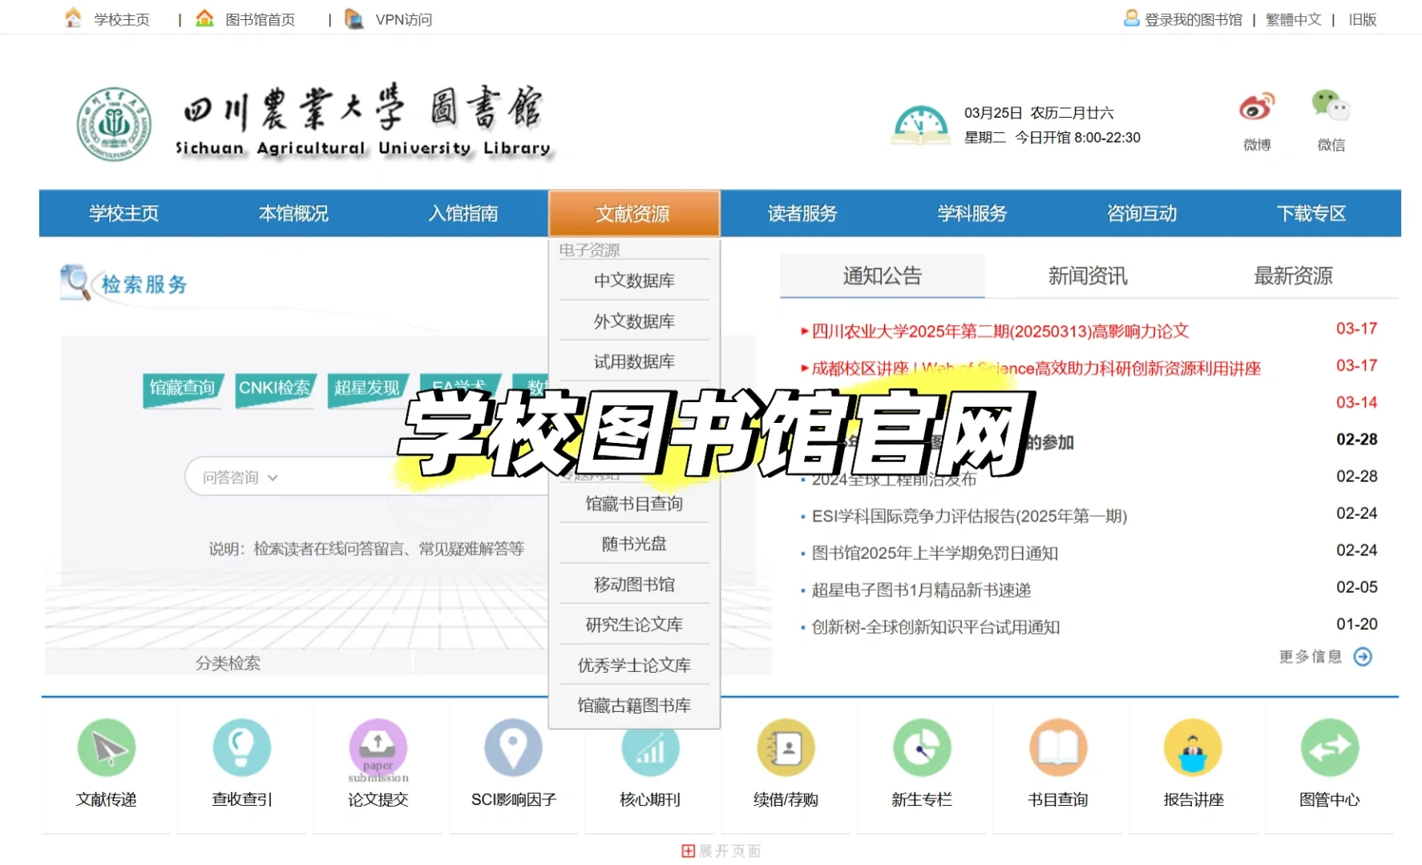The image size is (1422, 865).
Task: Switch to the 新闻资讯 tab
Action: [x=1088, y=276]
